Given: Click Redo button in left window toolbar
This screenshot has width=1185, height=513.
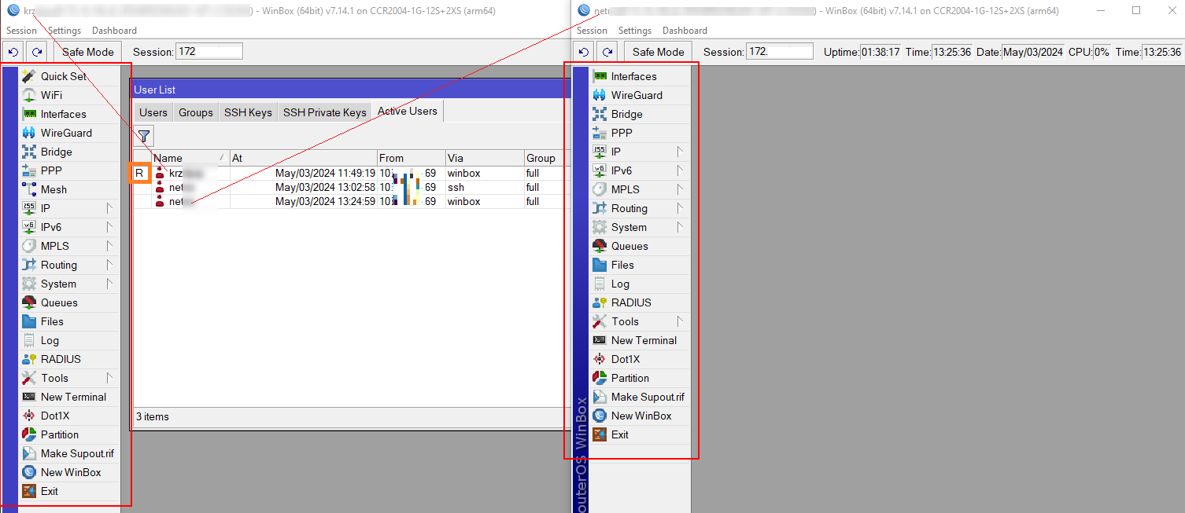Looking at the screenshot, I should (x=36, y=52).
